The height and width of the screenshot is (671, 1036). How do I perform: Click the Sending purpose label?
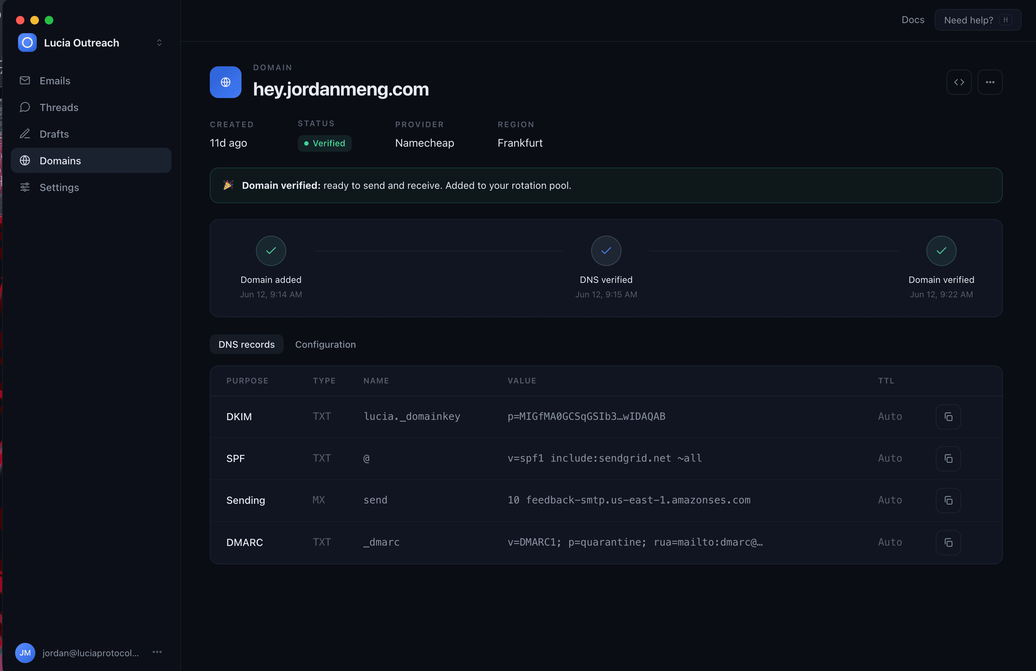point(245,500)
